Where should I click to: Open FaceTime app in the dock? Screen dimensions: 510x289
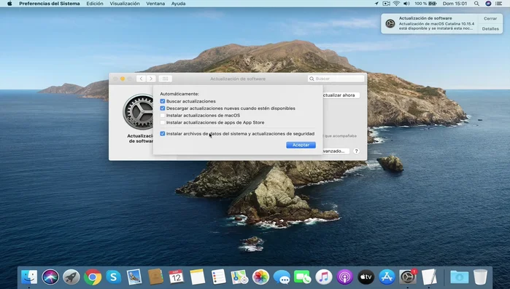point(303,277)
